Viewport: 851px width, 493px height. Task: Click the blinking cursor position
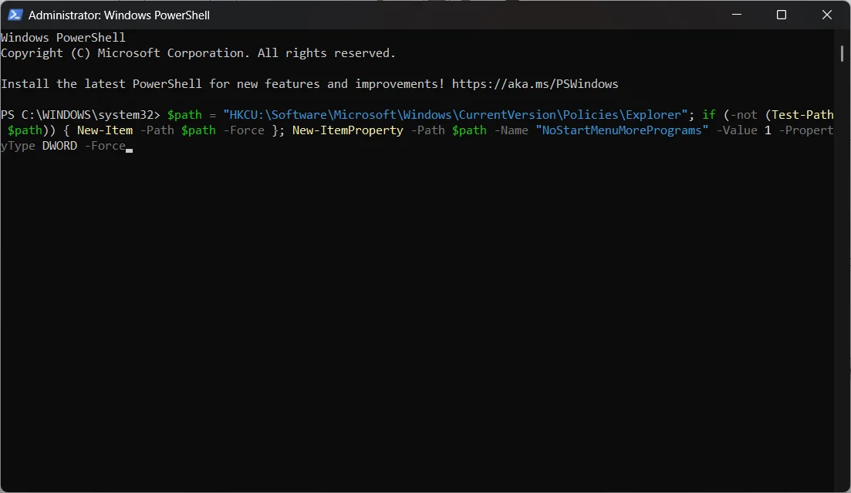[128, 147]
